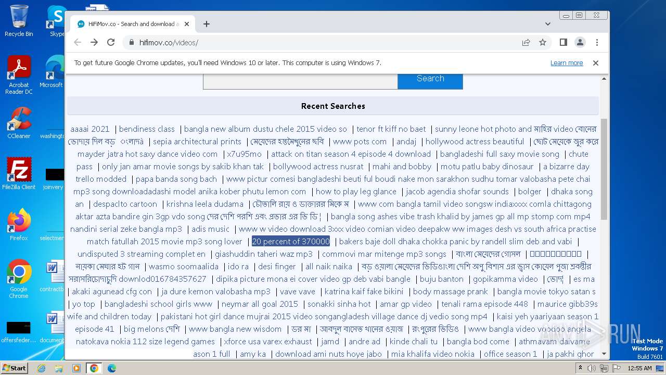Share this page via the share icon
The image size is (666, 375).
(526, 42)
